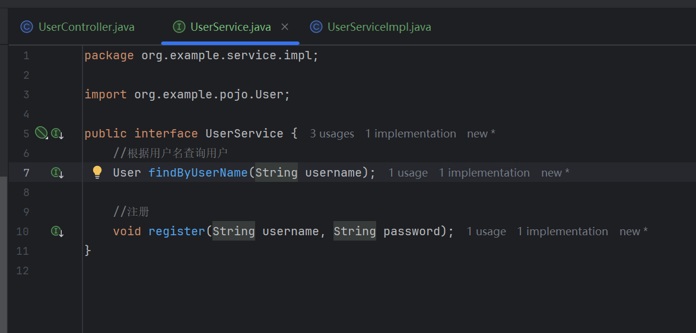Open the UserServiceImpl.java tab
The width and height of the screenshot is (696, 333).
tap(371, 27)
